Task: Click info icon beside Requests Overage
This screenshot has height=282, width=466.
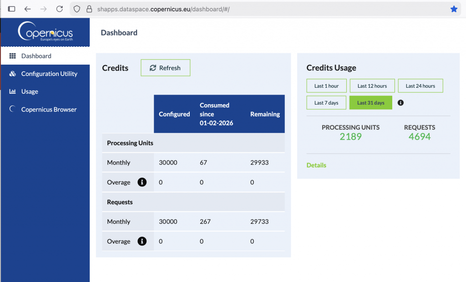Action: [x=142, y=242]
